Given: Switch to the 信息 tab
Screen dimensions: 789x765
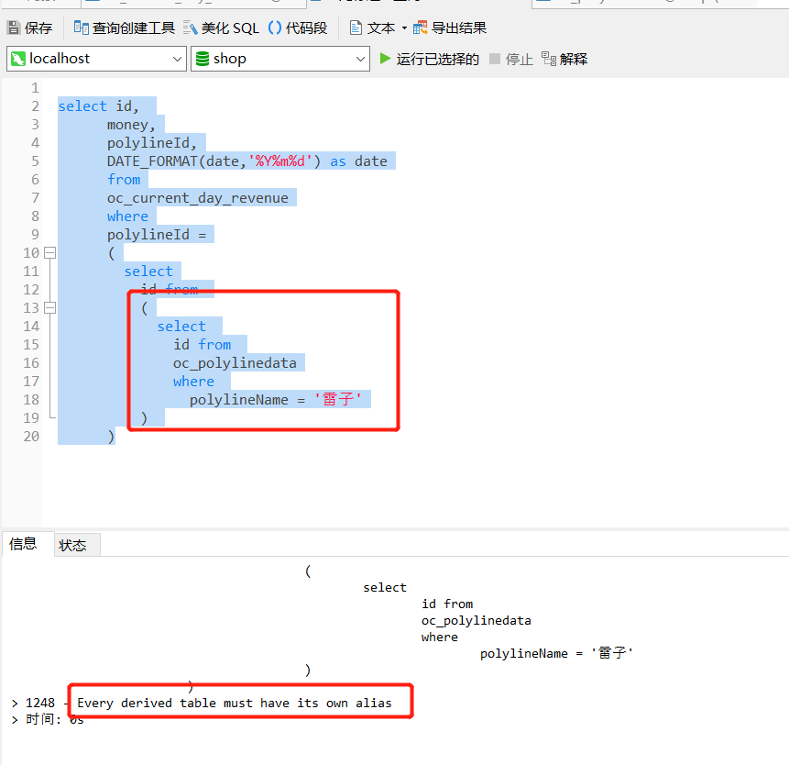Looking at the screenshot, I should (22, 544).
